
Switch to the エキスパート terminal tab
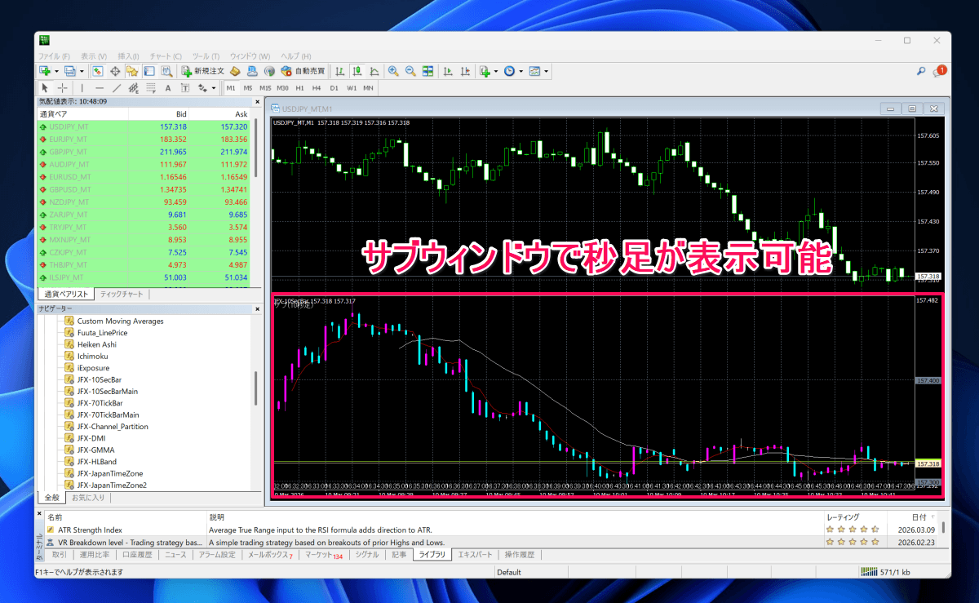click(x=474, y=555)
